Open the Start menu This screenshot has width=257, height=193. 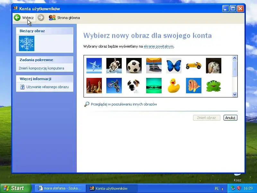(15, 188)
